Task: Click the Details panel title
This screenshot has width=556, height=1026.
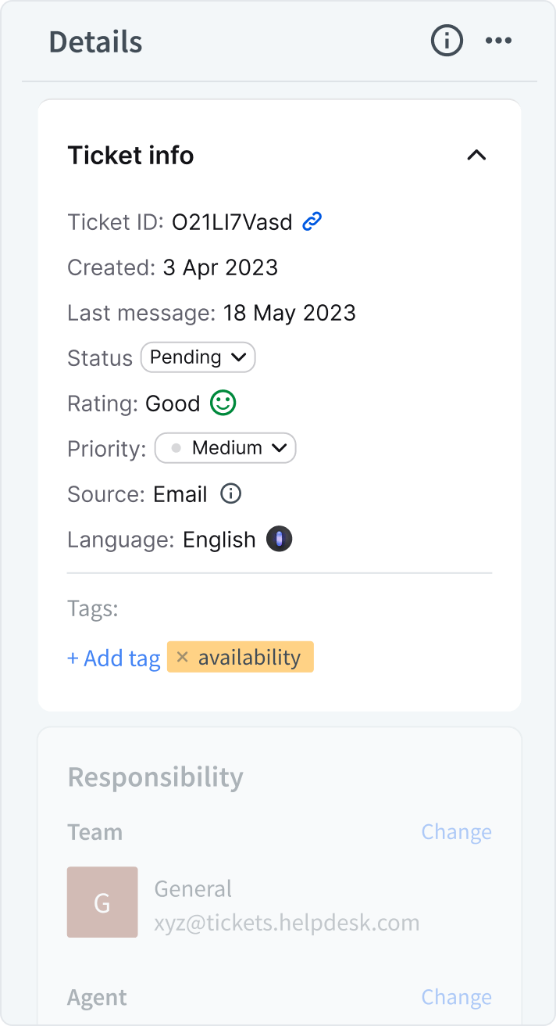Action: 95,41
